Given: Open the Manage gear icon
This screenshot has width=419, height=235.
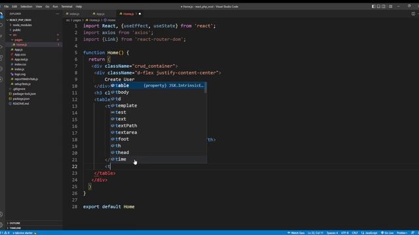Looking at the screenshot, I should tap(1, 225).
